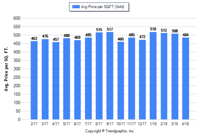Pick the 8/17 bar valued 515
This screenshot has width=202, height=136.
coord(99,76)
